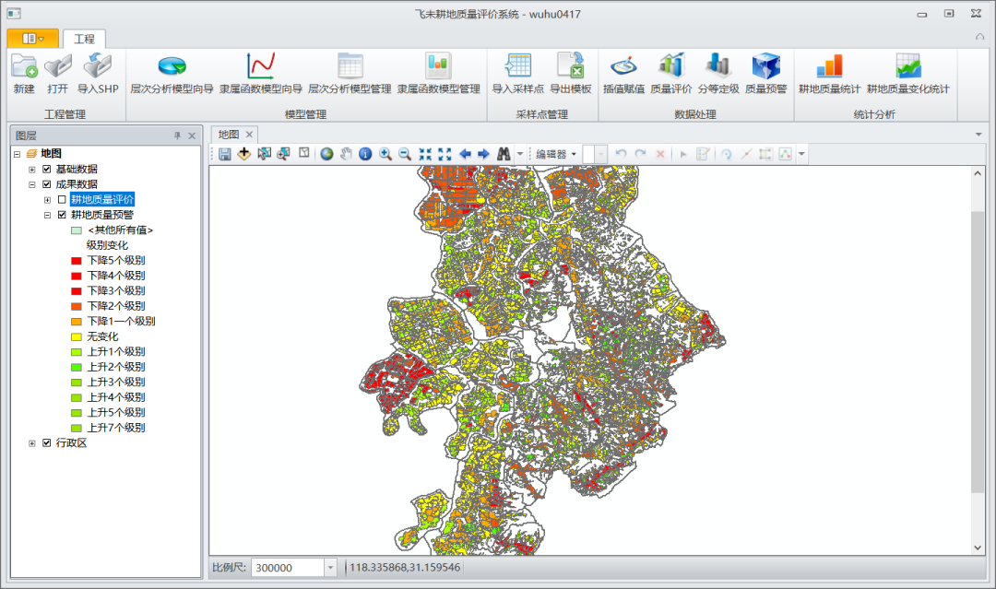996x589 pixels.
Task: Click the map vertical scrollbar down arrow
Action: point(978,548)
